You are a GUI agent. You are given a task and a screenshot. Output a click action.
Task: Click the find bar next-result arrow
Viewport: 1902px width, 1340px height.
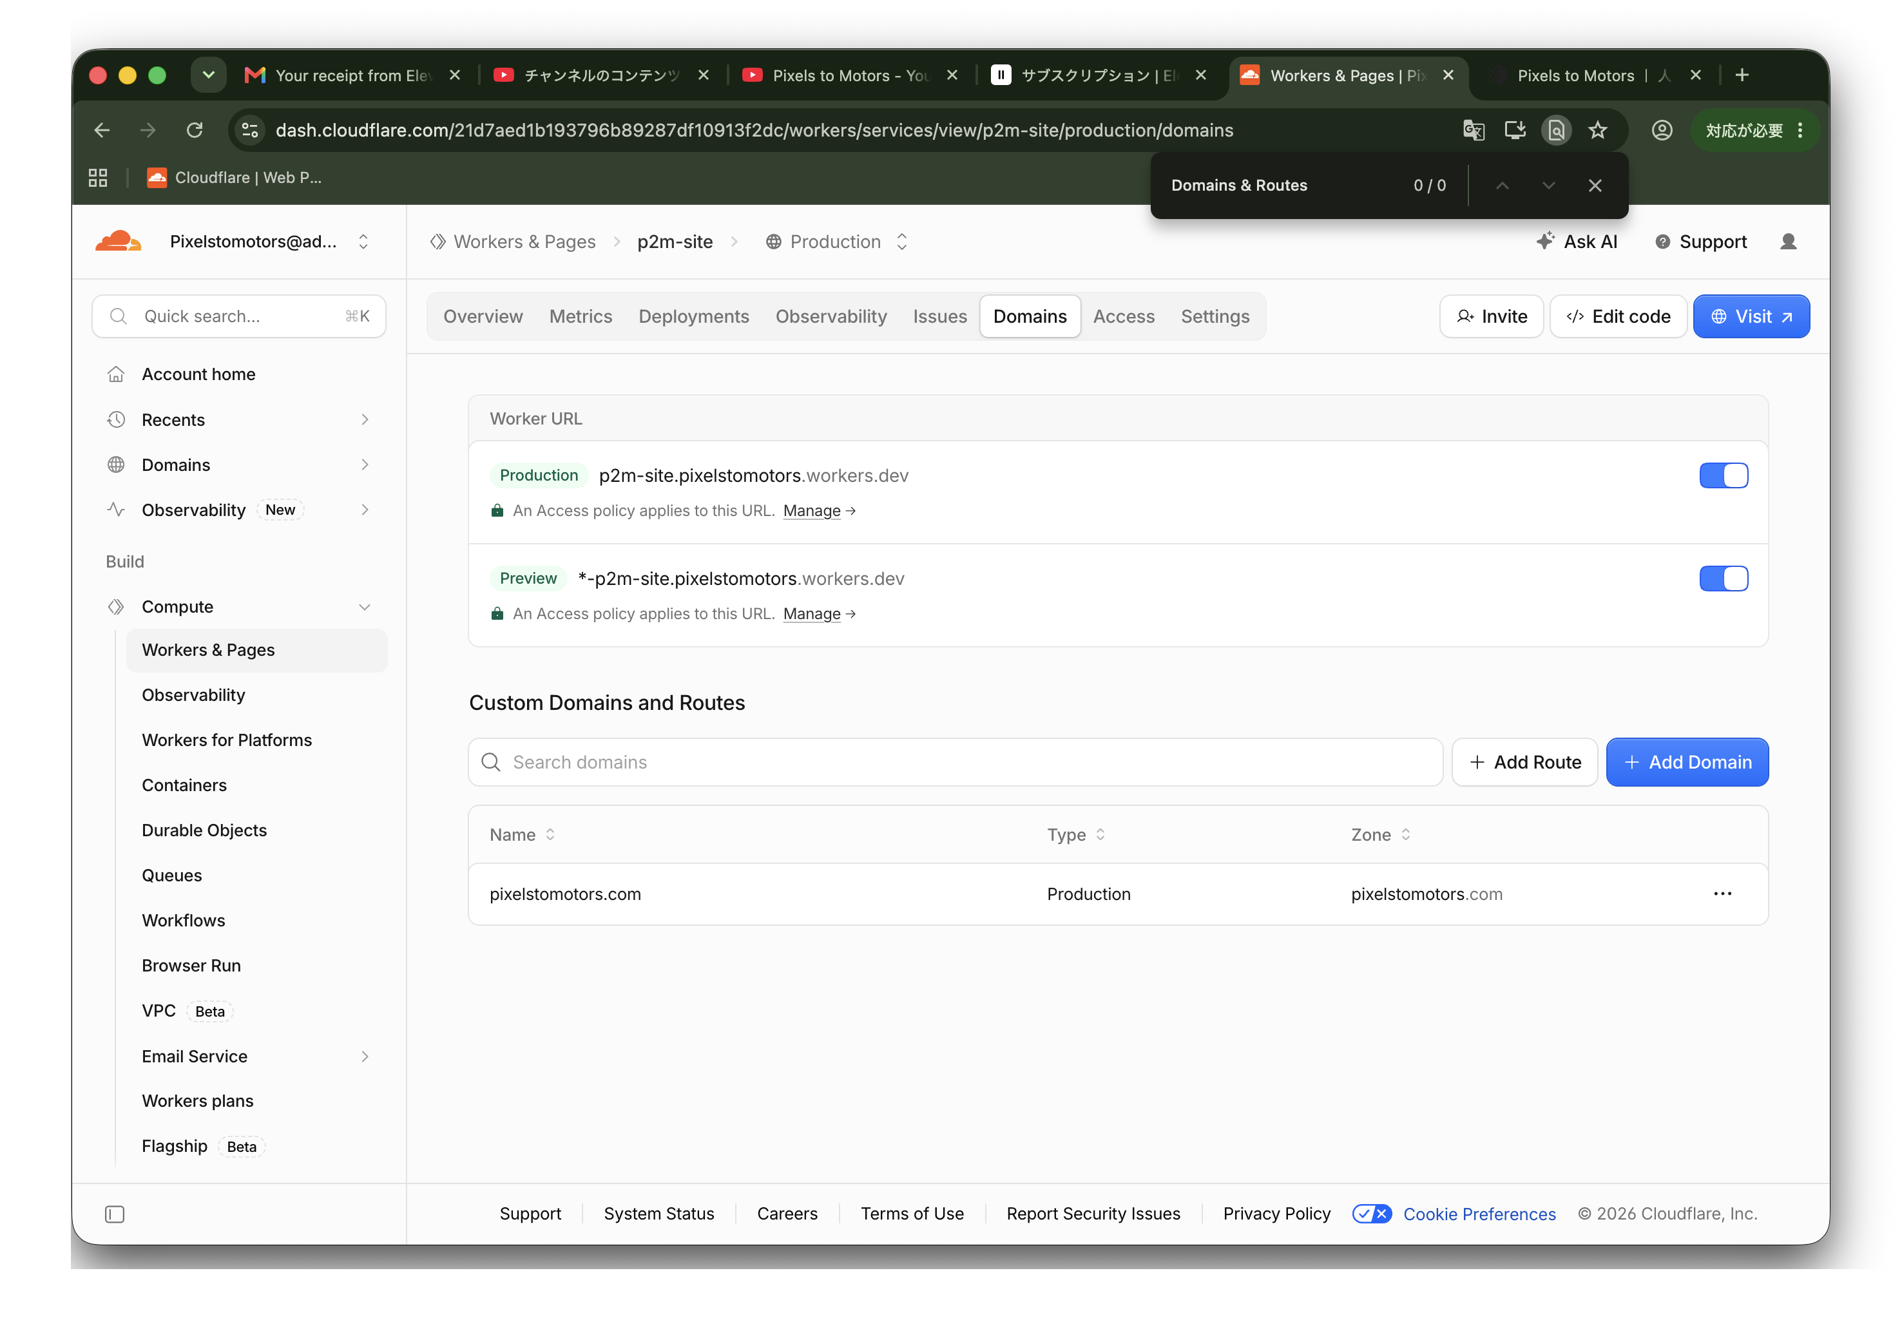pos(1548,186)
